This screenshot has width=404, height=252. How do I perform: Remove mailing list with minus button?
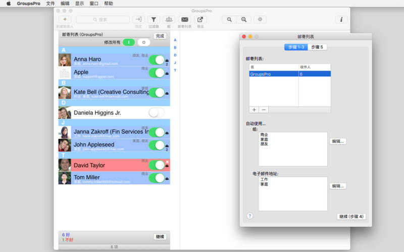coord(264,110)
